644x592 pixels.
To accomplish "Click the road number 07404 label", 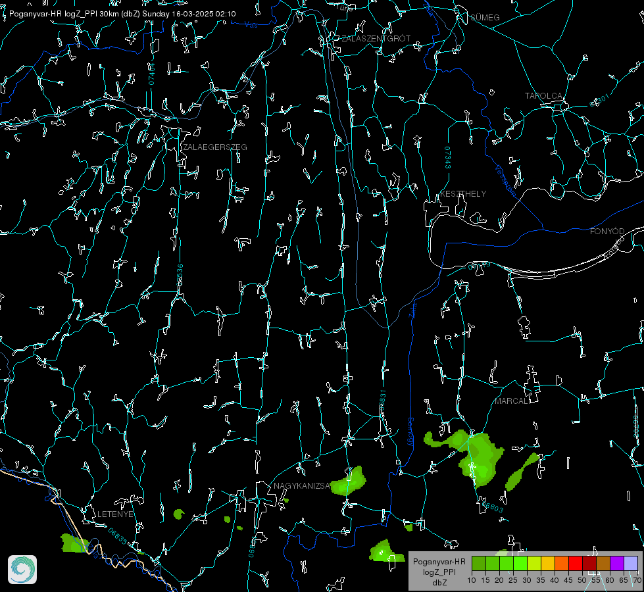I will 152,74.
